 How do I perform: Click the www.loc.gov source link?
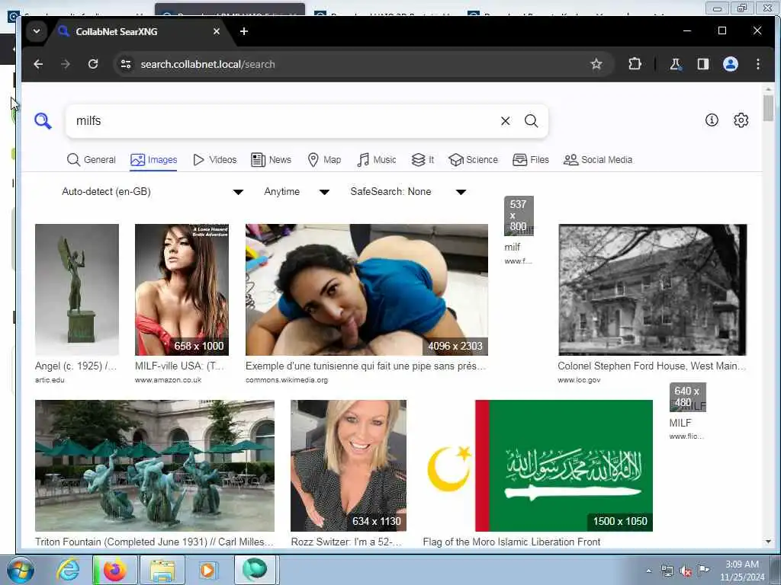[x=579, y=380]
